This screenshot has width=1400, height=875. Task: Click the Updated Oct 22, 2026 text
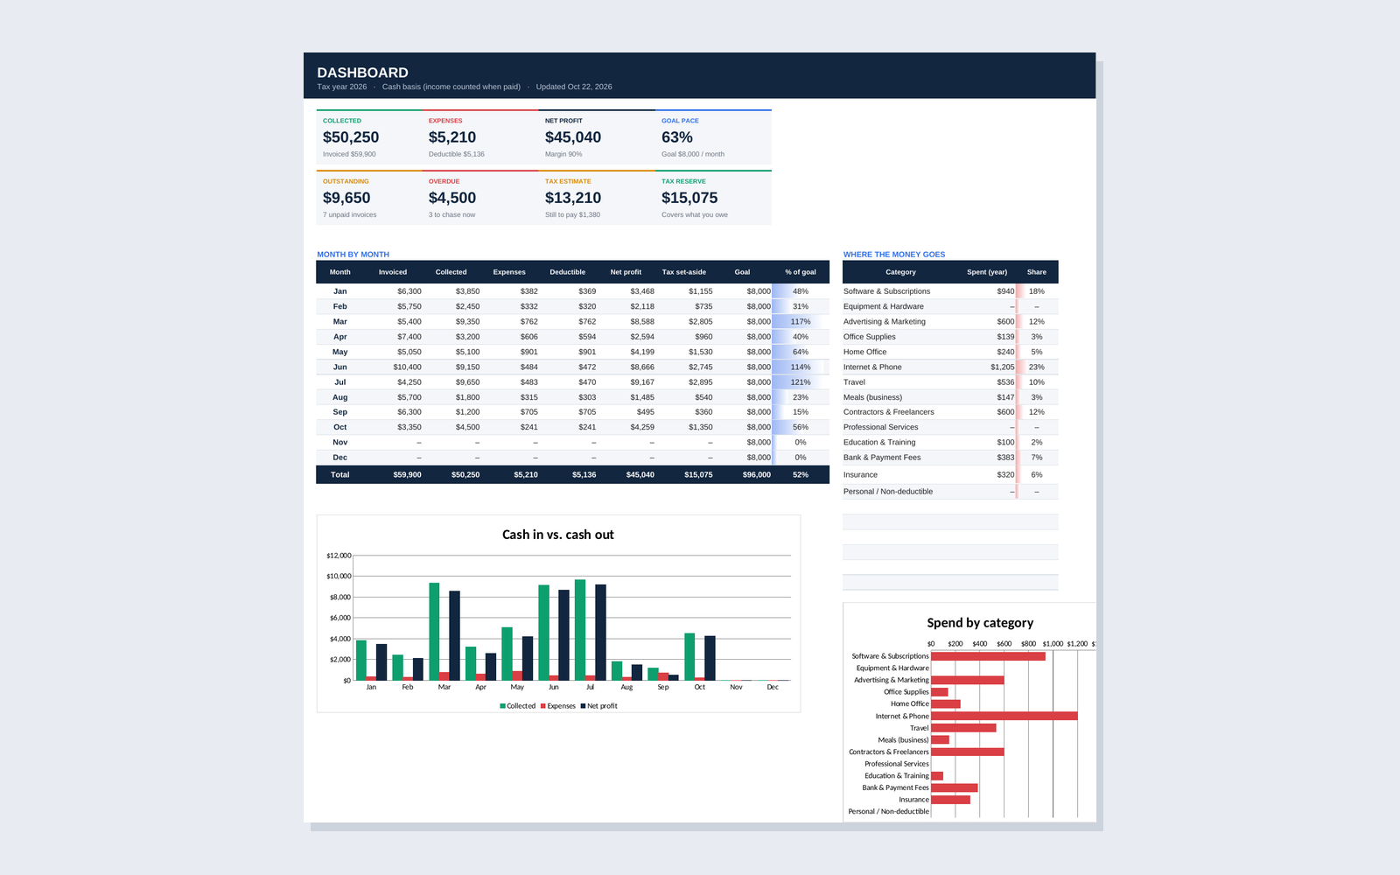click(574, 87)
